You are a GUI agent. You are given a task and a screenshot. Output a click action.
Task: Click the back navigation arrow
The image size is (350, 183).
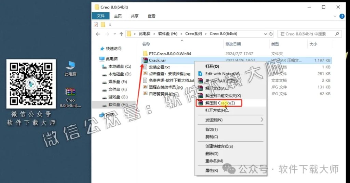click(98, 34)
